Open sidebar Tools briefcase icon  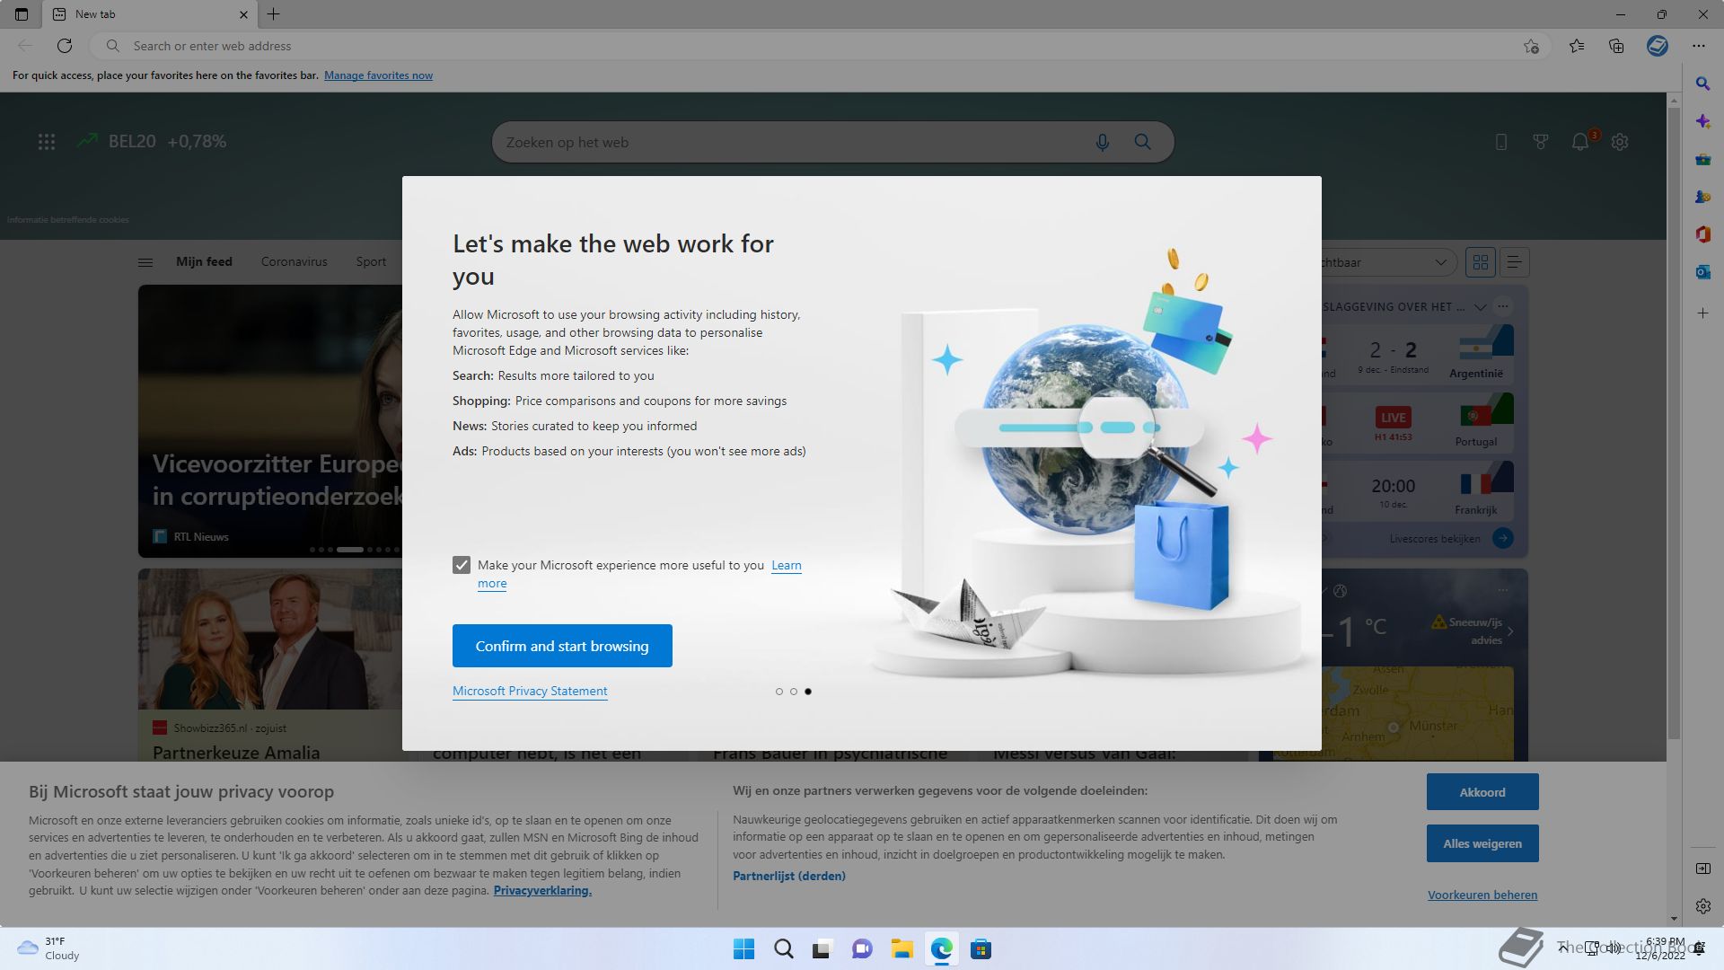coord(1702,159)
